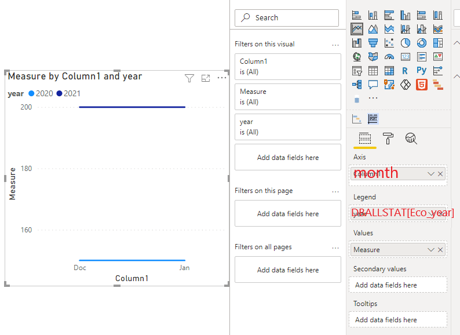
Task: Select the orange HTML5 custom visual
Action: 422,85
